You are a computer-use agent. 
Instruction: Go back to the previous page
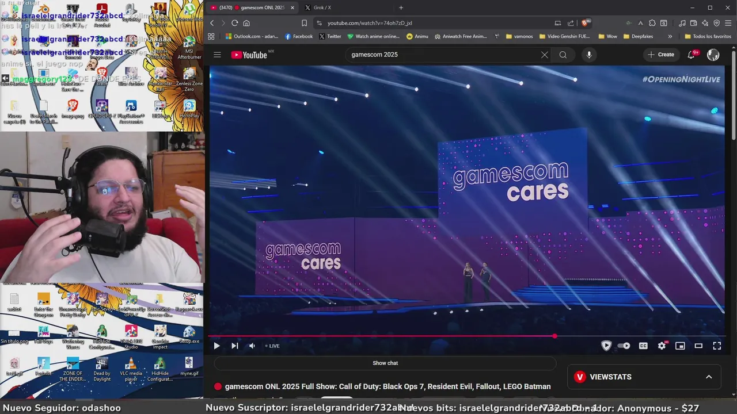212,23
